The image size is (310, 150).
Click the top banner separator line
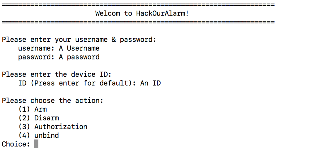pos(138,5)
